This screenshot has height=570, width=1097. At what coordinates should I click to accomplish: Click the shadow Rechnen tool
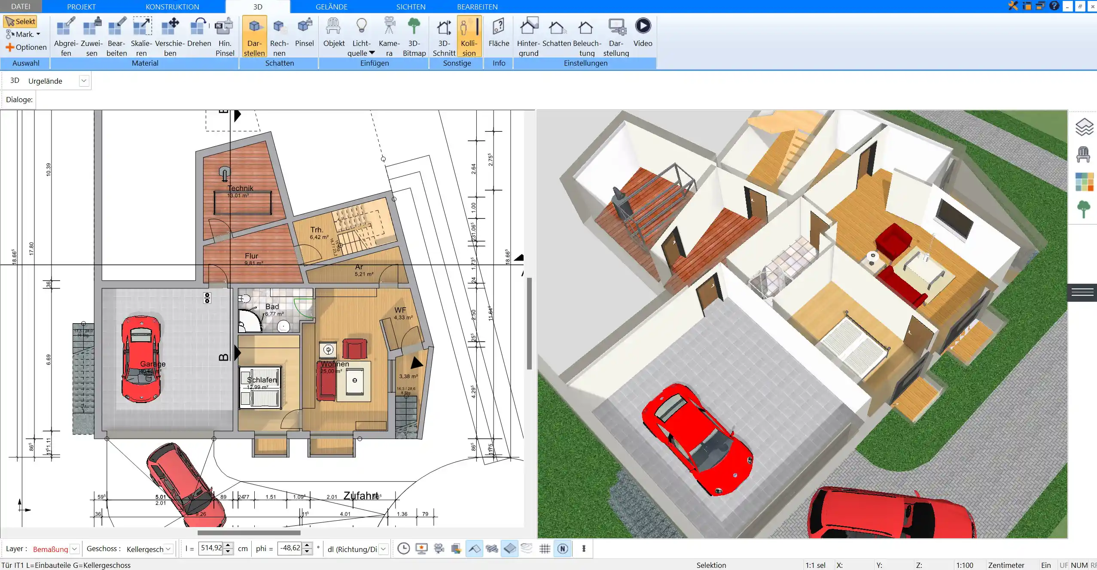(x=279, y=36)
